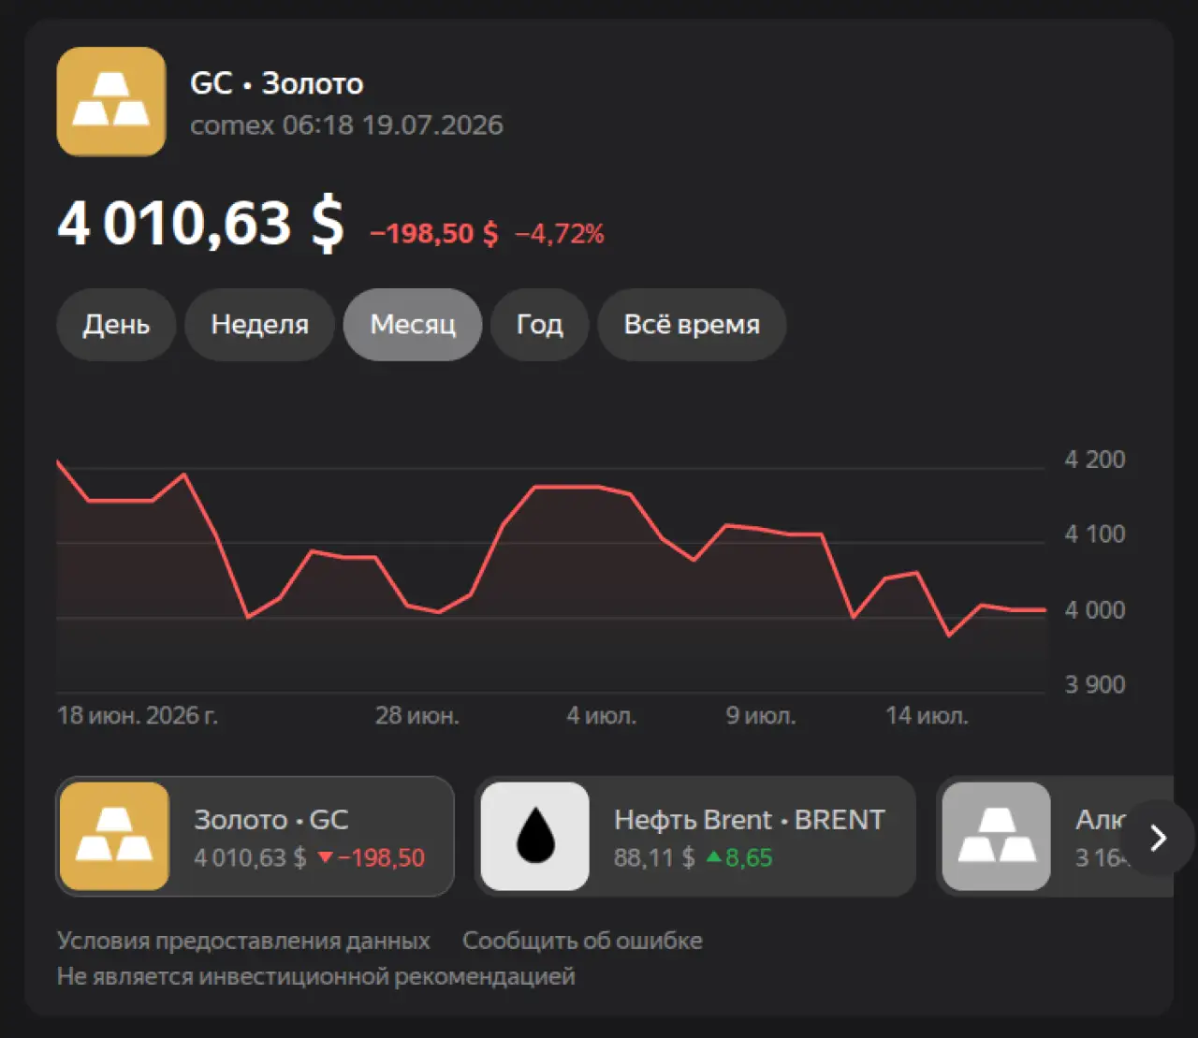This screenshot has height=1038, width=1198.
Task: Open Условия предоставления данных link
Action: (x=243, y=941)
